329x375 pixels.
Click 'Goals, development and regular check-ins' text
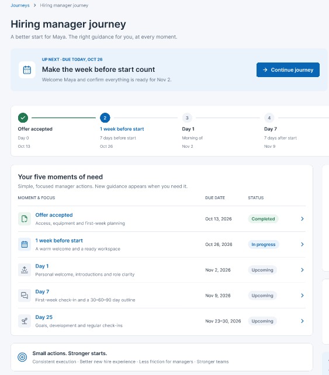pos(79,325)
